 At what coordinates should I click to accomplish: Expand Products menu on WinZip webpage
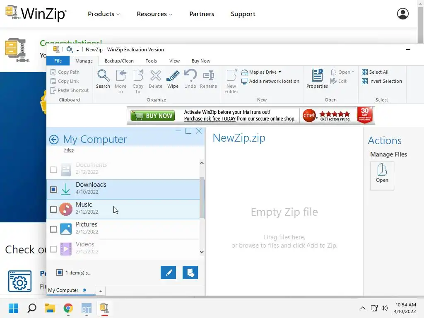(104, 14)
